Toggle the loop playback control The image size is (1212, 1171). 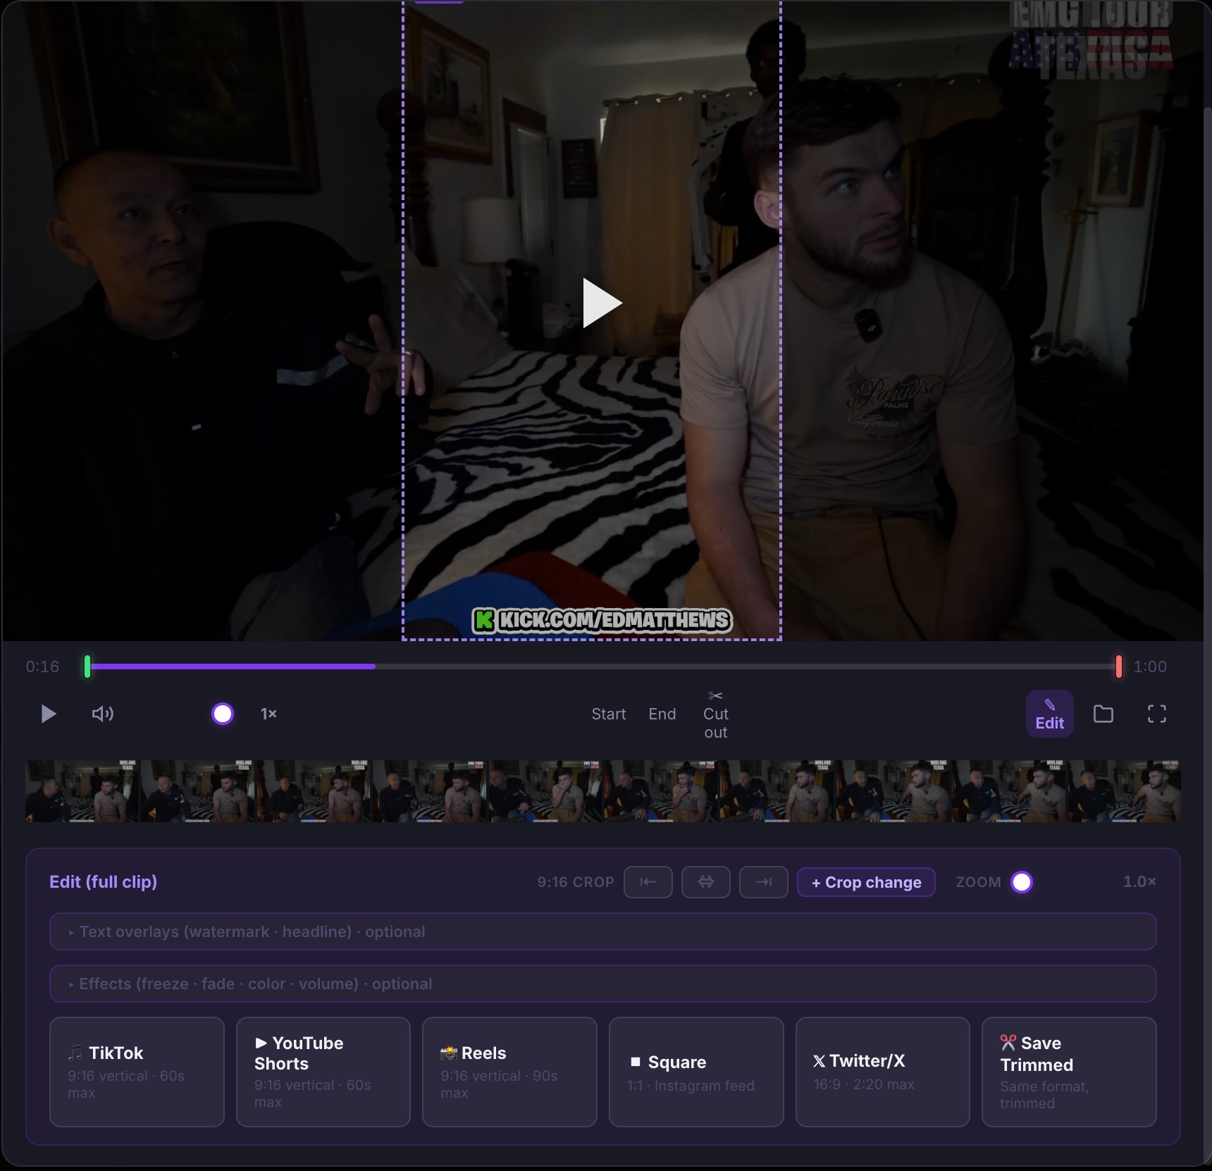222,714
